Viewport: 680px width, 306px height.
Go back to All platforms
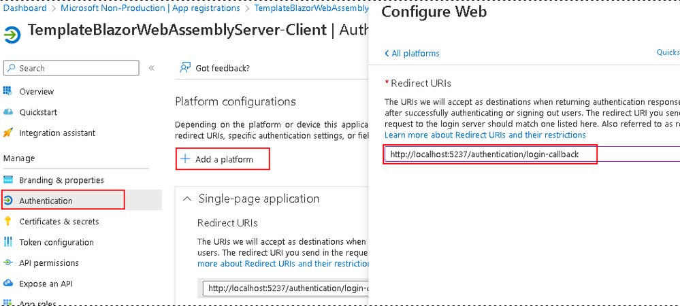click(412, 53)
